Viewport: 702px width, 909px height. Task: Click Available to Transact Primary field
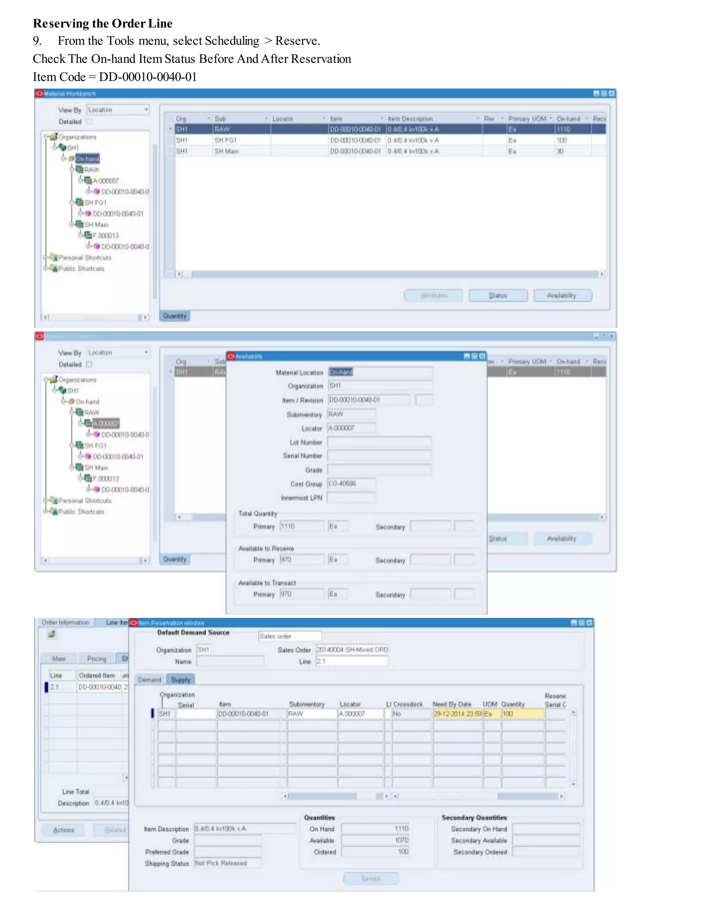(x=302, y=594)
